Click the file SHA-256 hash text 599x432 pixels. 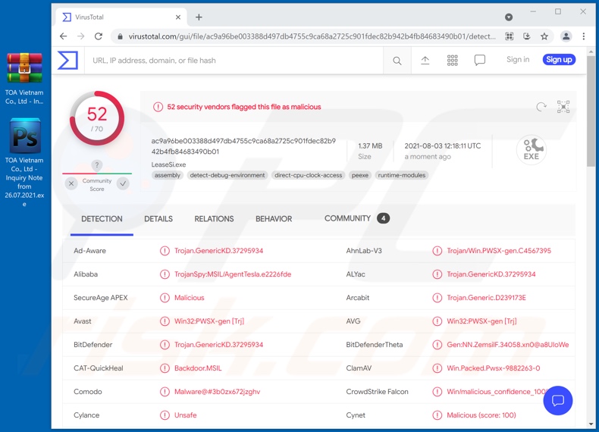[x=243, y=146]
